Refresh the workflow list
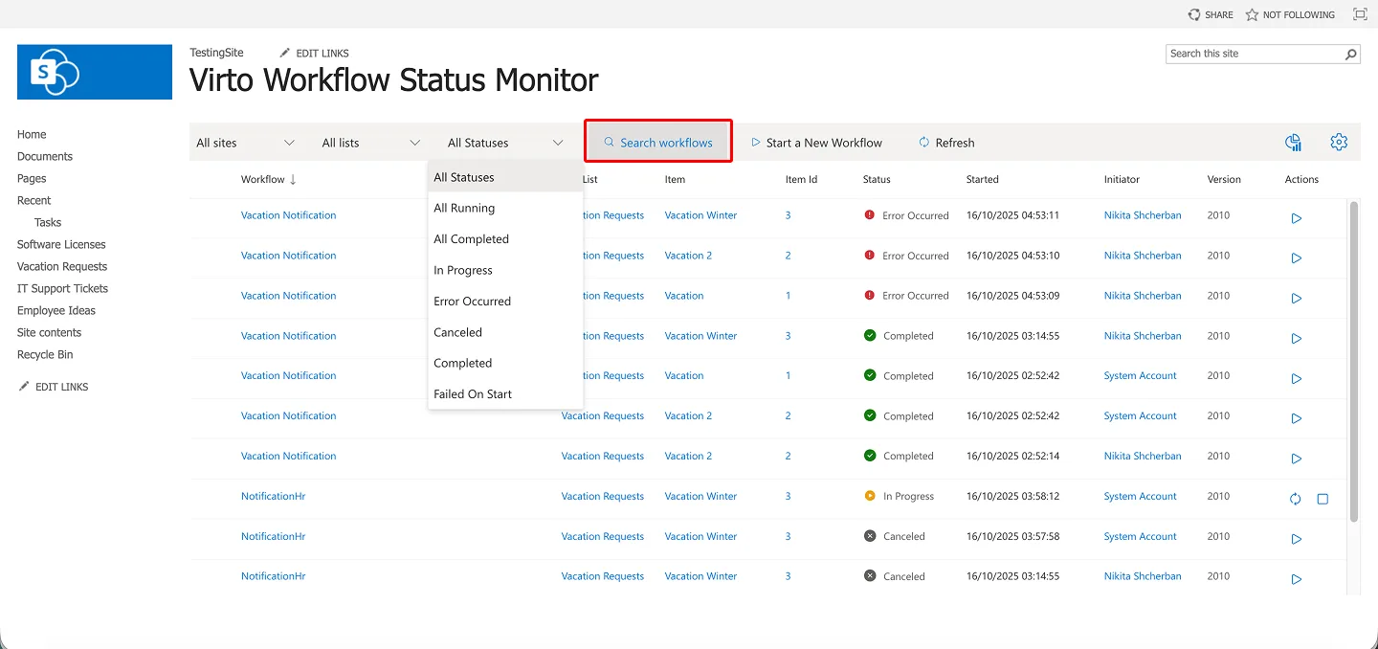The height and width of the screenshot is (649, 1378). point(945,142)
